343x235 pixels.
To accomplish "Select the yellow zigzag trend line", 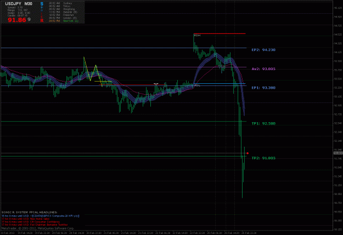I will (93, 72).
